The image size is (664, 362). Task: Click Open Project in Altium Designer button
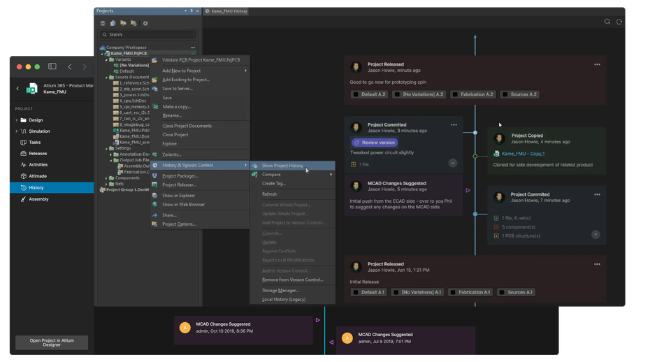point(52,342)
